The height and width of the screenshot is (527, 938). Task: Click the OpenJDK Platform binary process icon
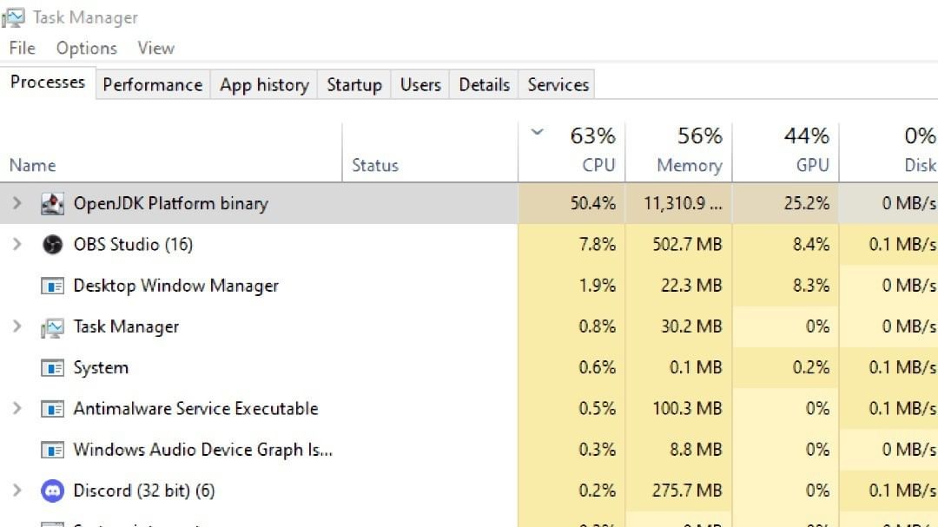click(x=53, y=204)
